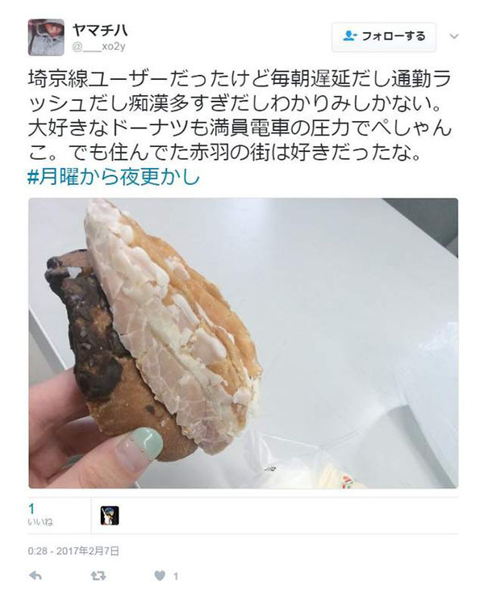The image size is (484, 595).
Task: View the liker's small avatar
Action: pyautogui.click(x=110, y=516)
